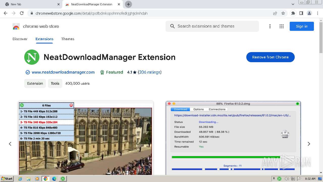Click the Sign in button
The width and height of the screenshot is (323, 182).
point(302,26)
